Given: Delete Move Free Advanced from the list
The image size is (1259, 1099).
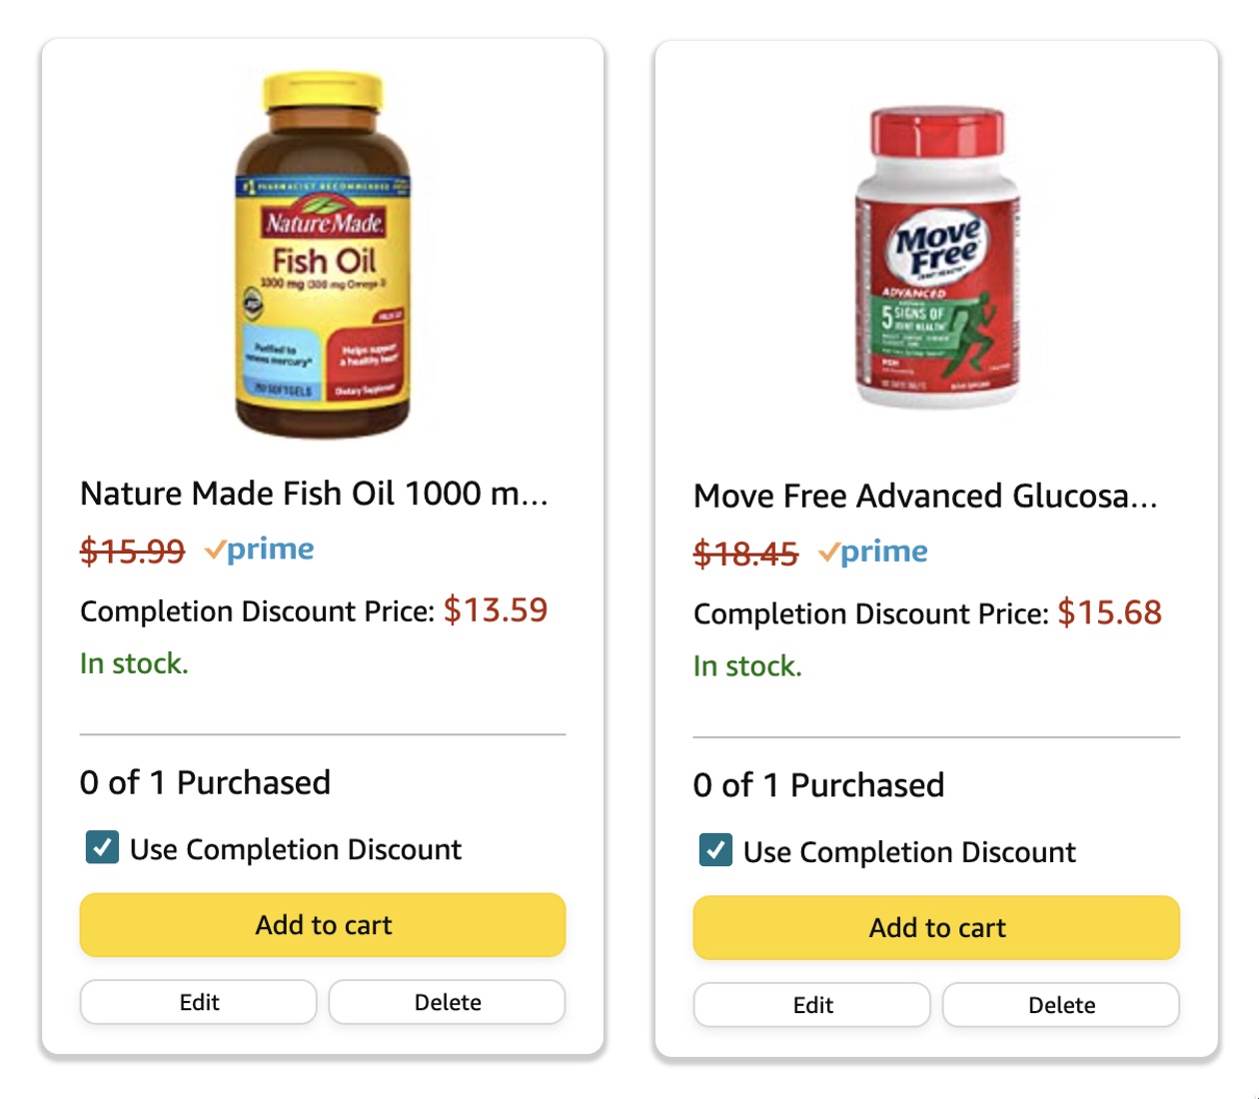Looking at the screenshot, I should tap(1061, 1004).
